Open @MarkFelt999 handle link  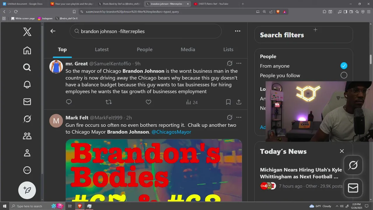coord(106,118)
